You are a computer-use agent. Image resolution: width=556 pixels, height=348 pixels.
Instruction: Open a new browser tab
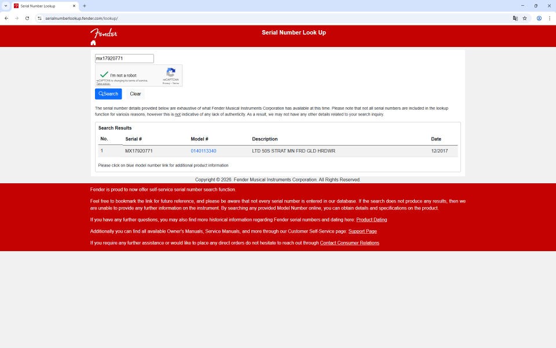click(85, 6)
